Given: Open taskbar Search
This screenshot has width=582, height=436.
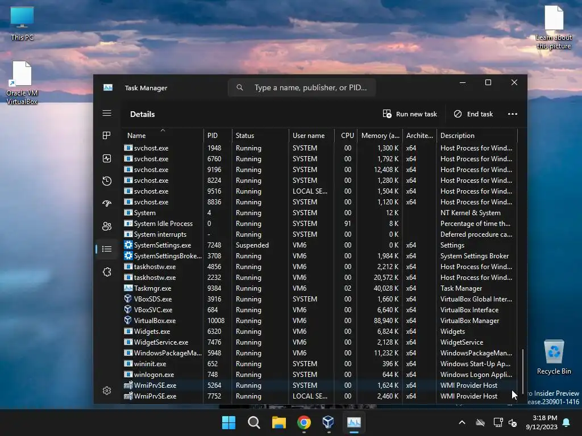Looking at the screenshot, I should pyautogui.click(x=254, y=422).
